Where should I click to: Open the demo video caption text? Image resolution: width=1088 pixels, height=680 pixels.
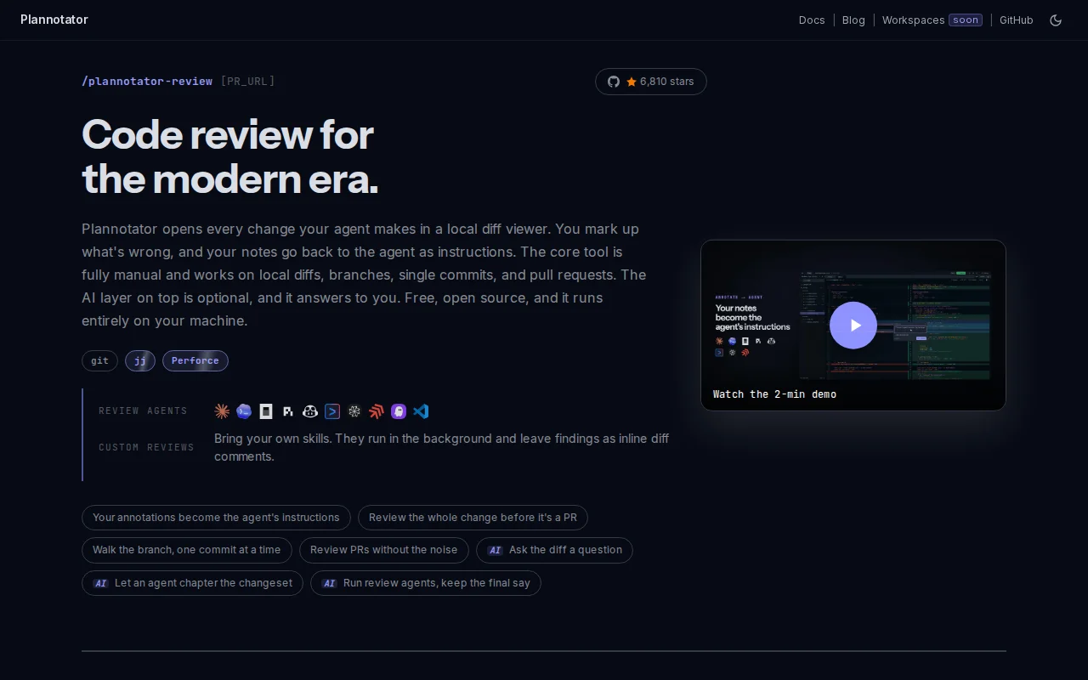coord(774,394)
